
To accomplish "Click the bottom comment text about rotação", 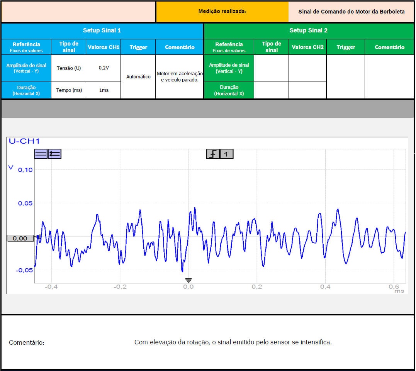I will (x=233, y=342).
